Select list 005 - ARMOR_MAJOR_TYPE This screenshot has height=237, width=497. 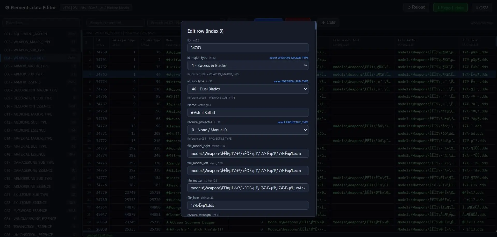(40, 66)
